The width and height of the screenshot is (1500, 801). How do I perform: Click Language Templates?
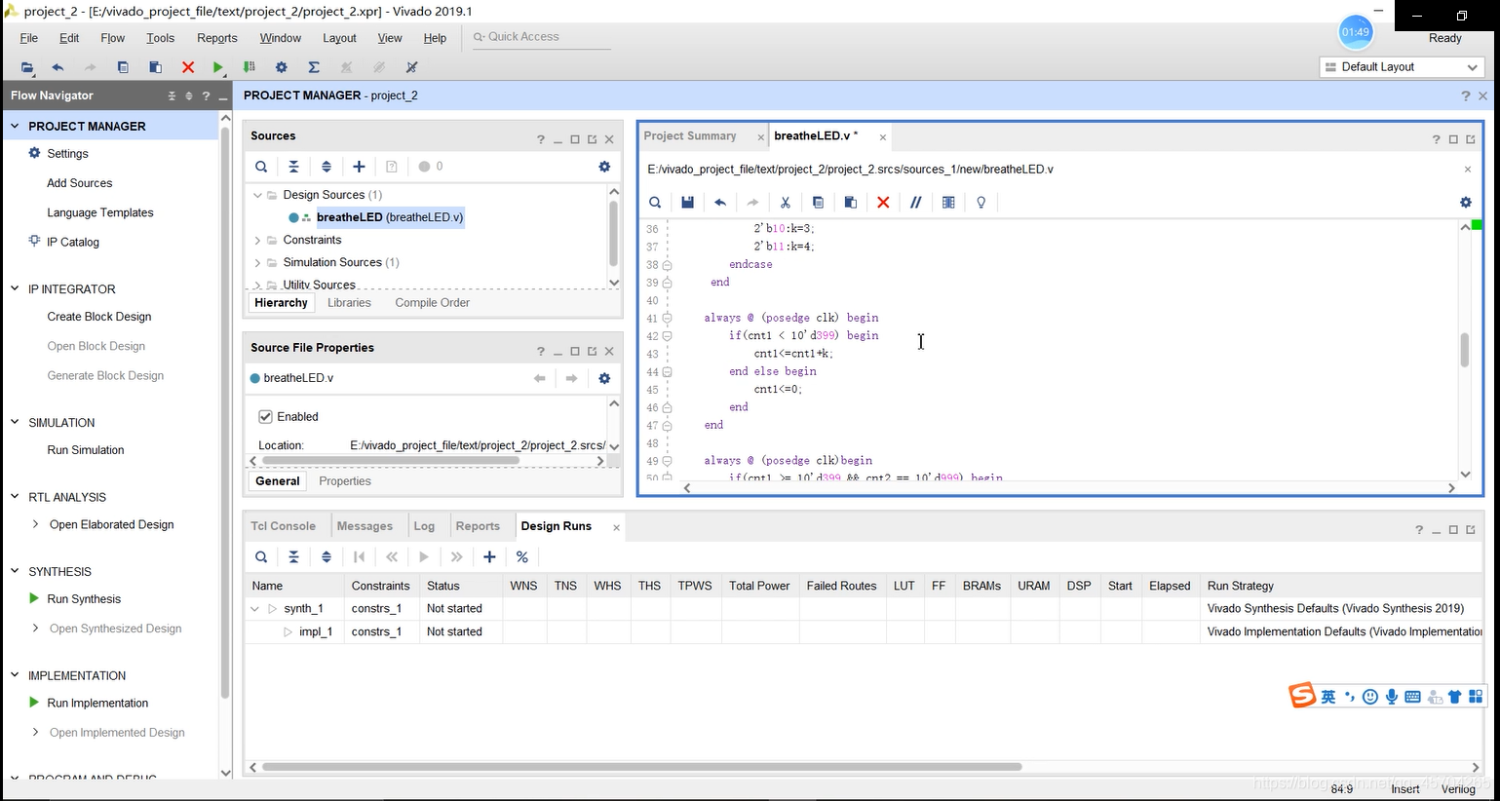coord(100,212)
